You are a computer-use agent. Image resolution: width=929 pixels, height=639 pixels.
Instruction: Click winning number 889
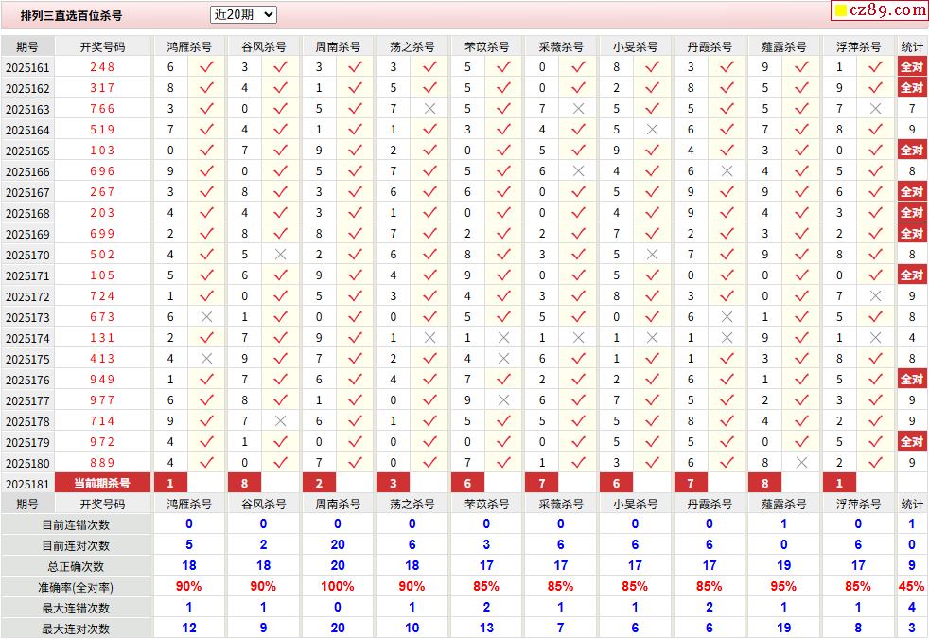pos(102,462)
